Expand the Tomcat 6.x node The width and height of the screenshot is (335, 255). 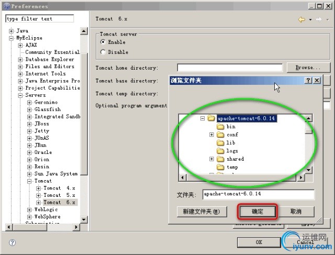[38, 203]
